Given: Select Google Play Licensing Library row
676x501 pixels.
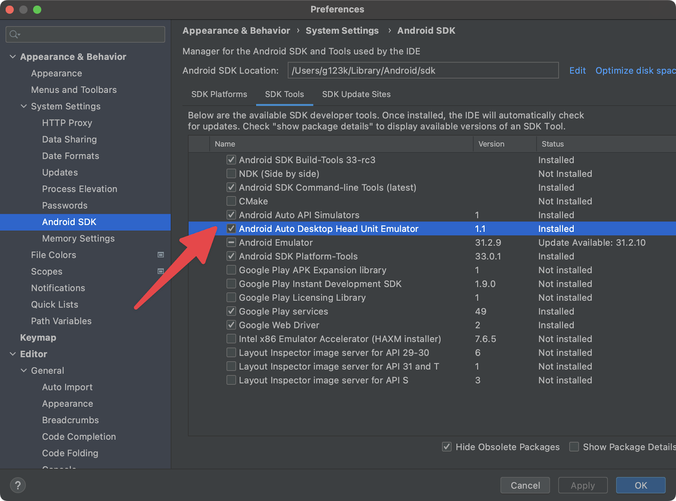Looking at the screenshot, I should (432, 297).
